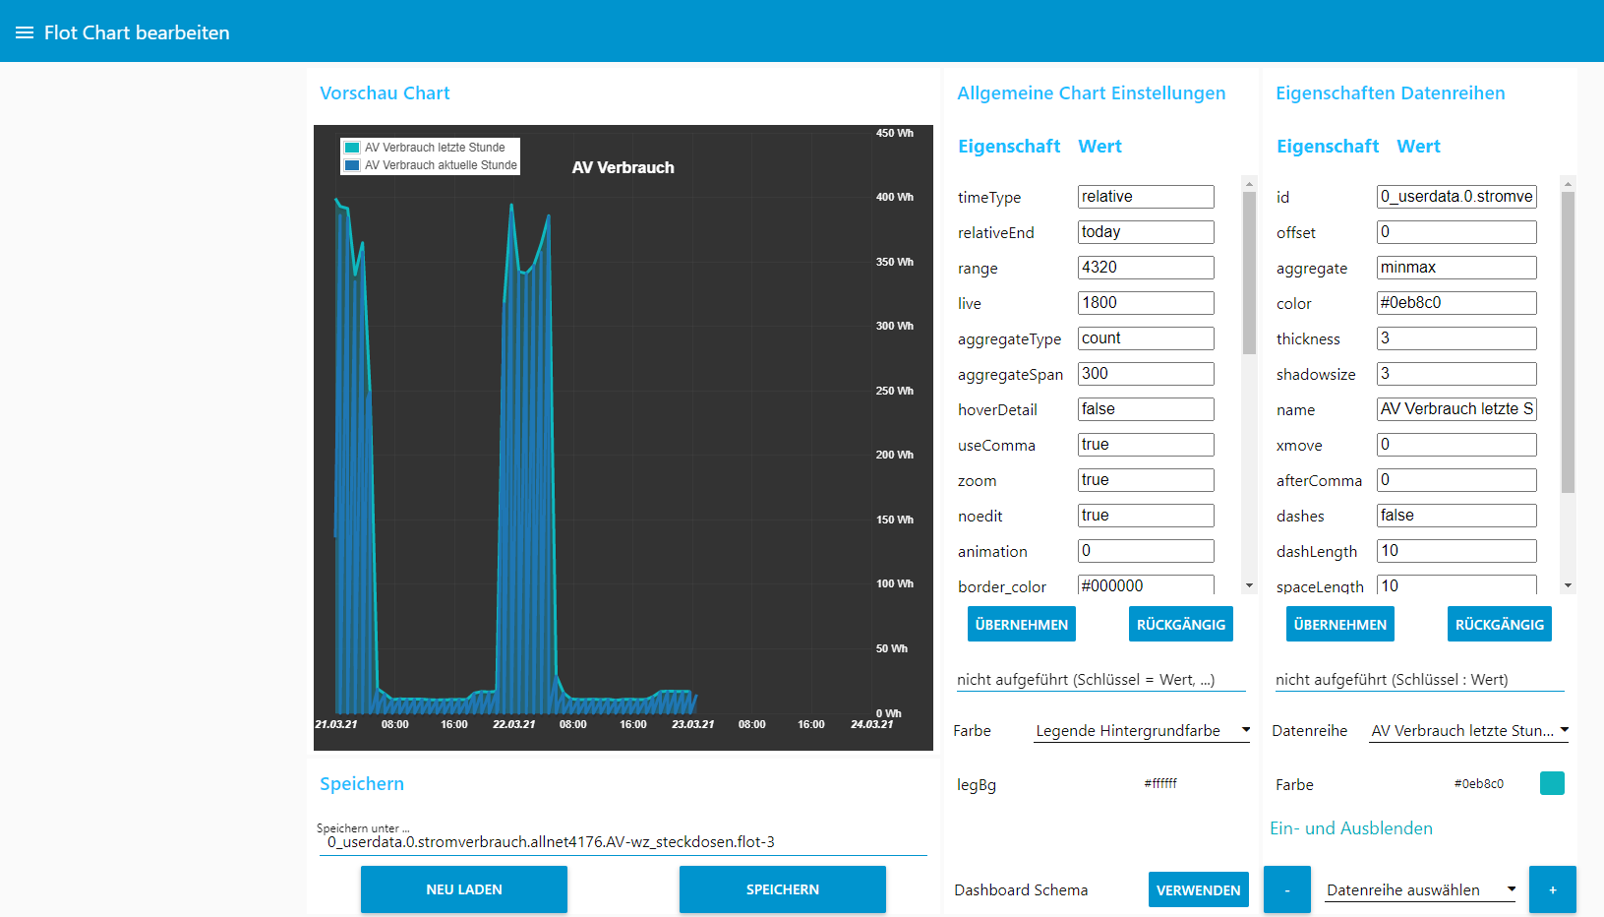Click the name field AV Verbrauch letzte S
This screenshot has height=917, width=1604.
click(1456, 409)
